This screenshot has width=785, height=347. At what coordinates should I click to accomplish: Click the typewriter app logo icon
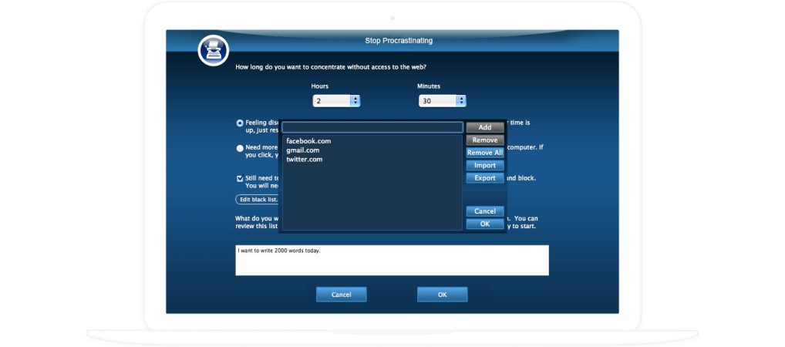[211, 51]
